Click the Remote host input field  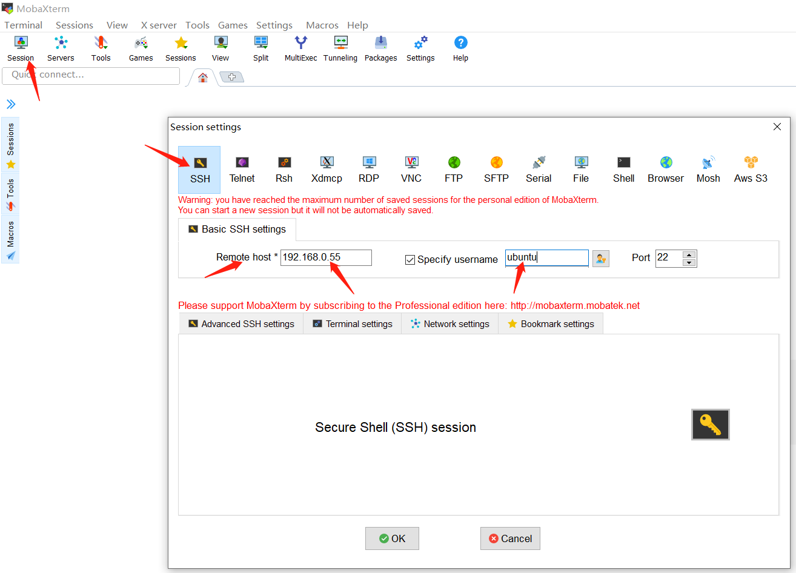[x=326, y=257]
